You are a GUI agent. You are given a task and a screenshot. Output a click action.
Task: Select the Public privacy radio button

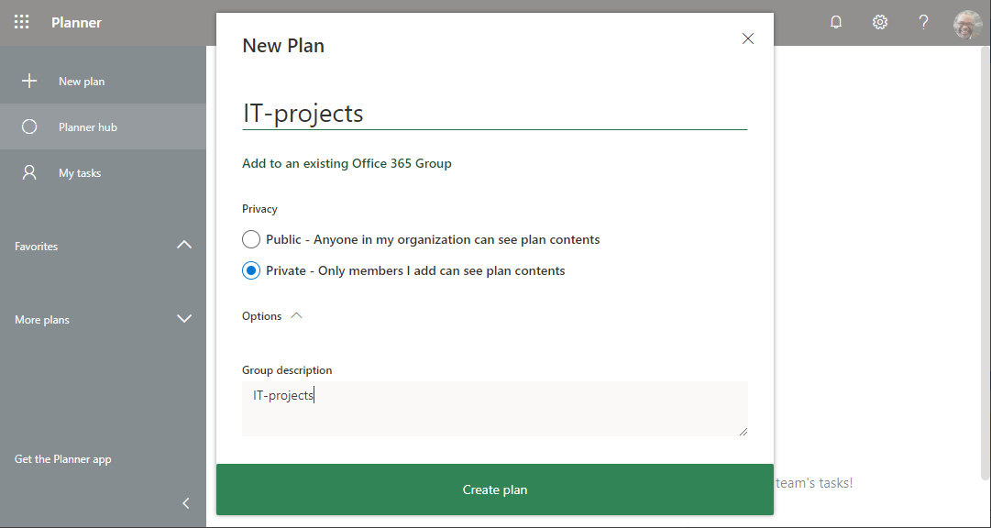[x=251, y=239]
